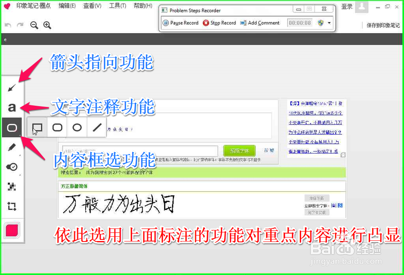The height and width of the screenshot is (275, 404).
Task: Select the arrow annotation tool
Action: (12, 87)
